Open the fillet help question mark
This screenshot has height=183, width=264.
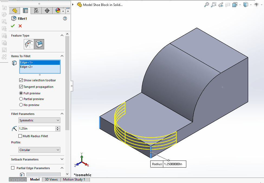[65, 18]
